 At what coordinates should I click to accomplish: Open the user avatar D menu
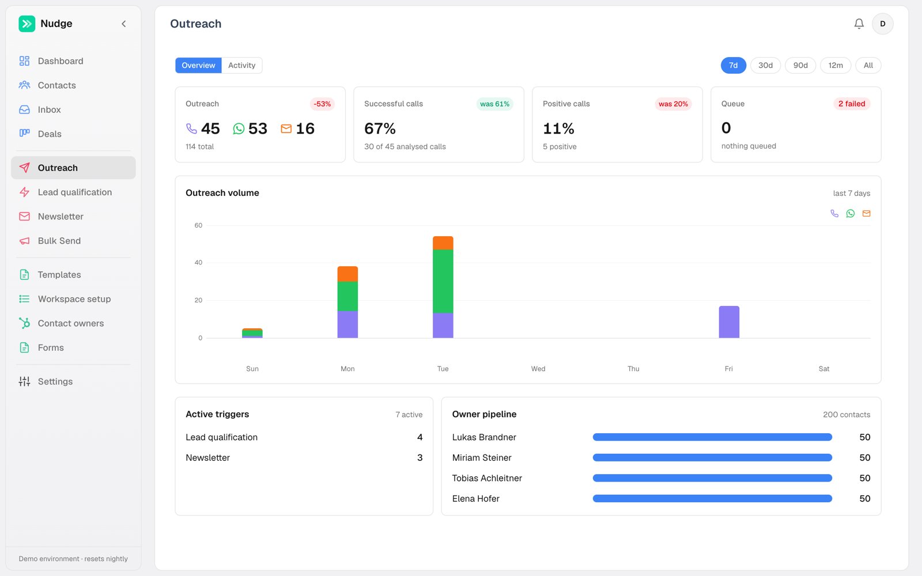882,24
